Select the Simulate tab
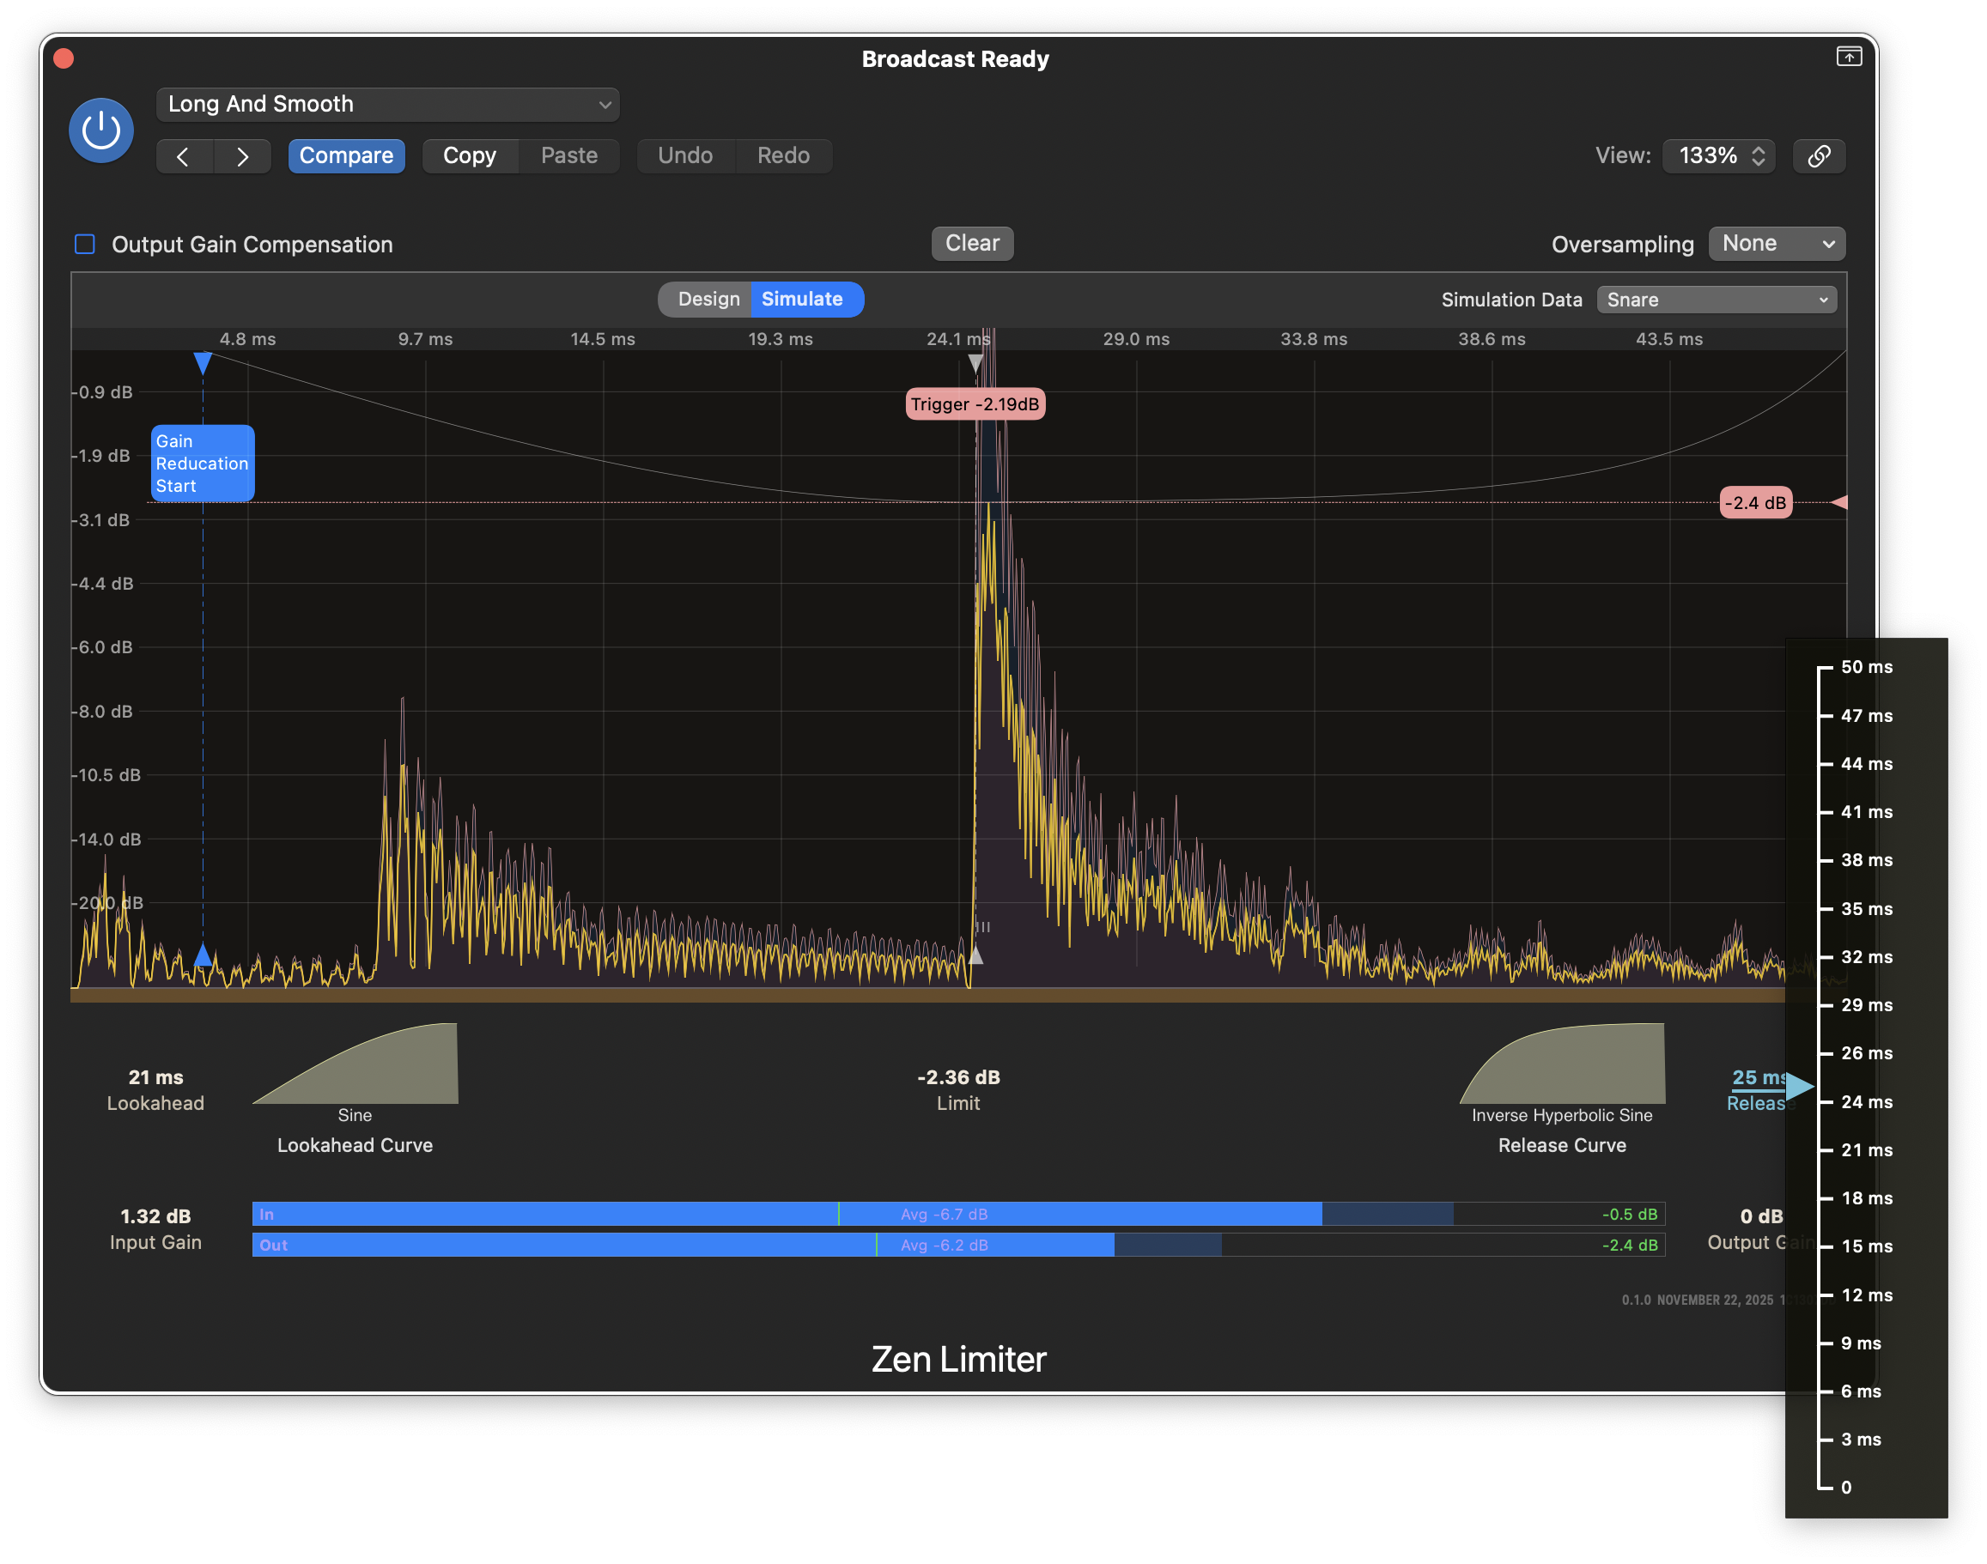This screenshot has height=1564, width=1987. pos(803,300)
